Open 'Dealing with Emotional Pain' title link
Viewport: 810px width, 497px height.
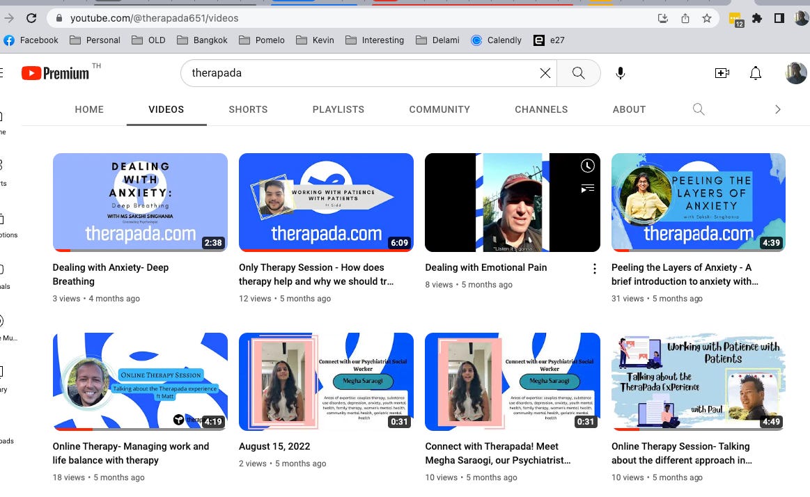486,268
